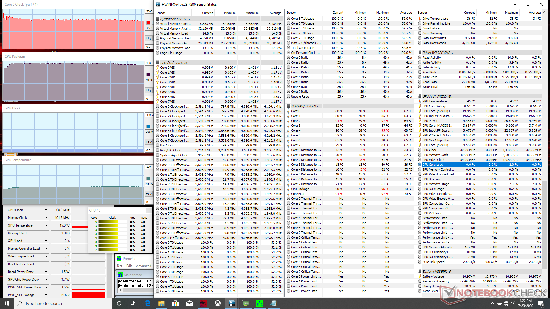
Task: Open the Advanced menu in Prime95
Action: (144, 266)
